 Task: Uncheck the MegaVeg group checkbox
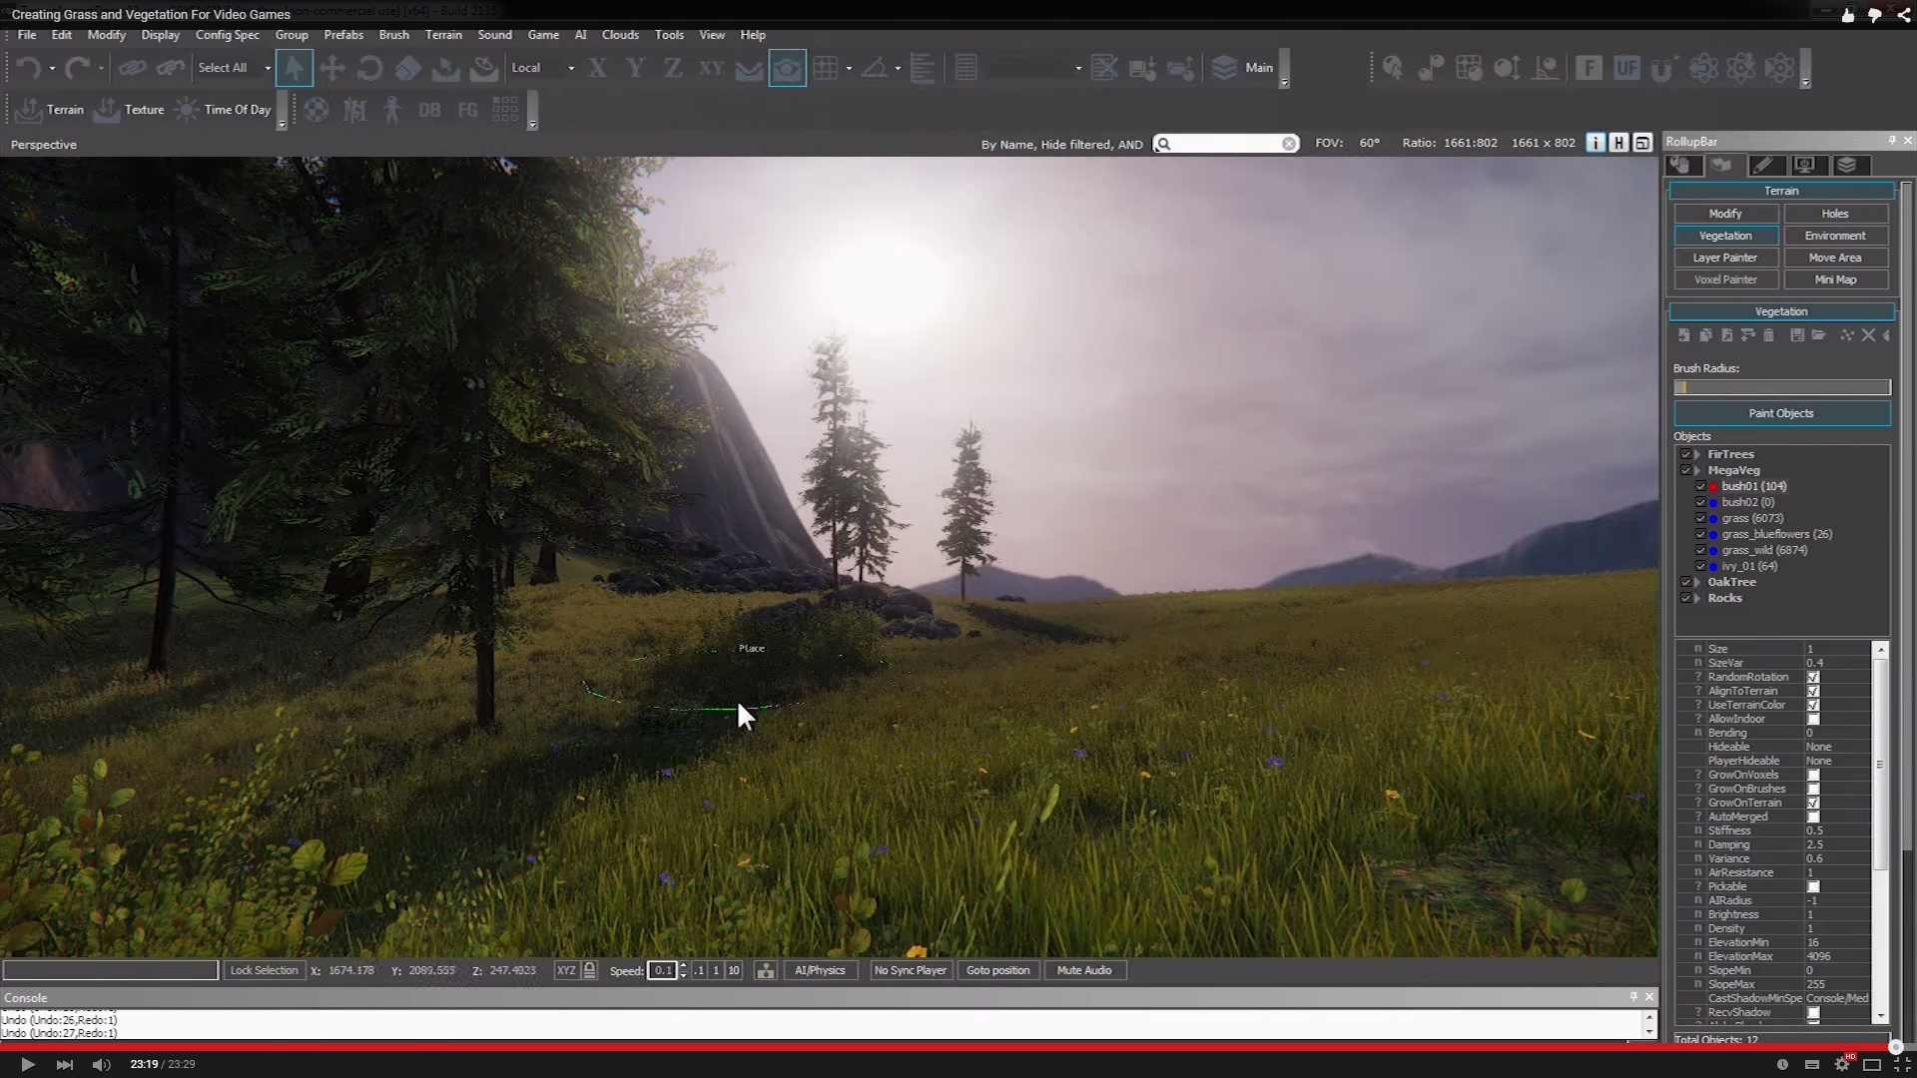(x=1685, y=470)
